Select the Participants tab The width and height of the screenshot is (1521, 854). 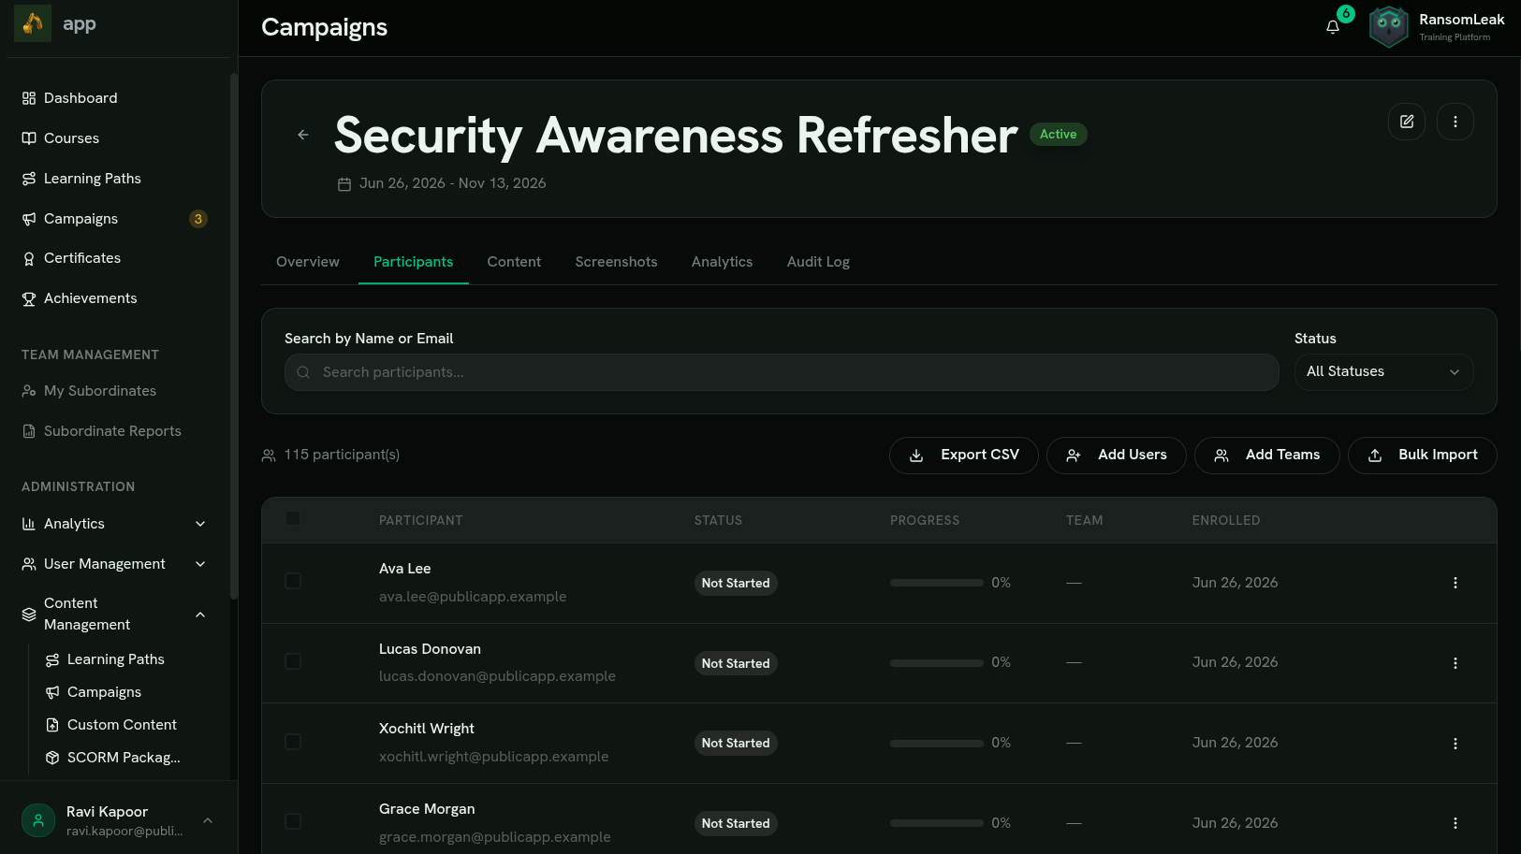tap(413, 262)
